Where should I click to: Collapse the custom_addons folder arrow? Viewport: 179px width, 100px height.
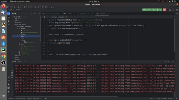(14, 25)
